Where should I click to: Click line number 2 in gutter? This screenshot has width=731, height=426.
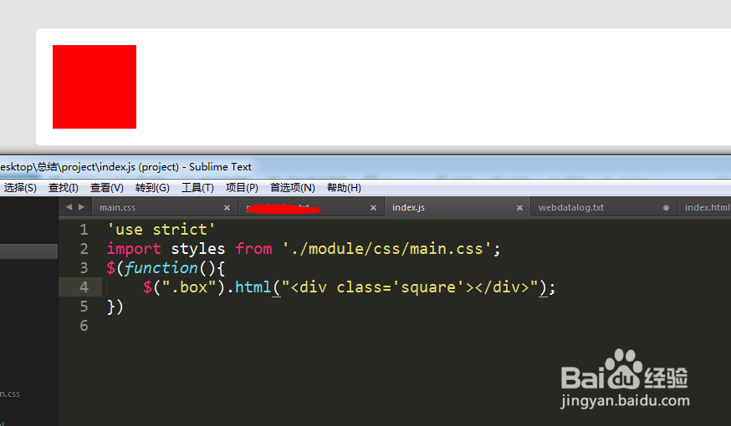84,249
